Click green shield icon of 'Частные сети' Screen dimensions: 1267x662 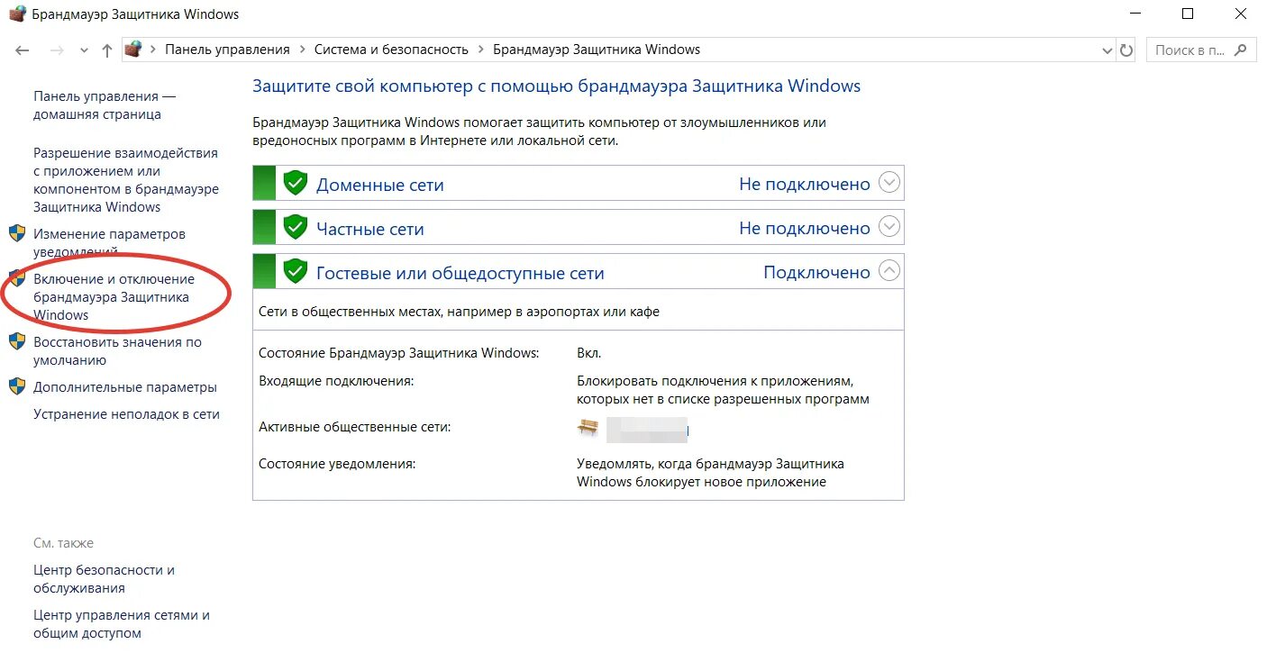click(x=295, y=227)
